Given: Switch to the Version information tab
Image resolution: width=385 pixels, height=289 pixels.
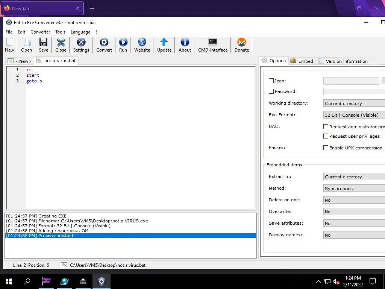Looking at the screenshot, I should pos(343,61).
